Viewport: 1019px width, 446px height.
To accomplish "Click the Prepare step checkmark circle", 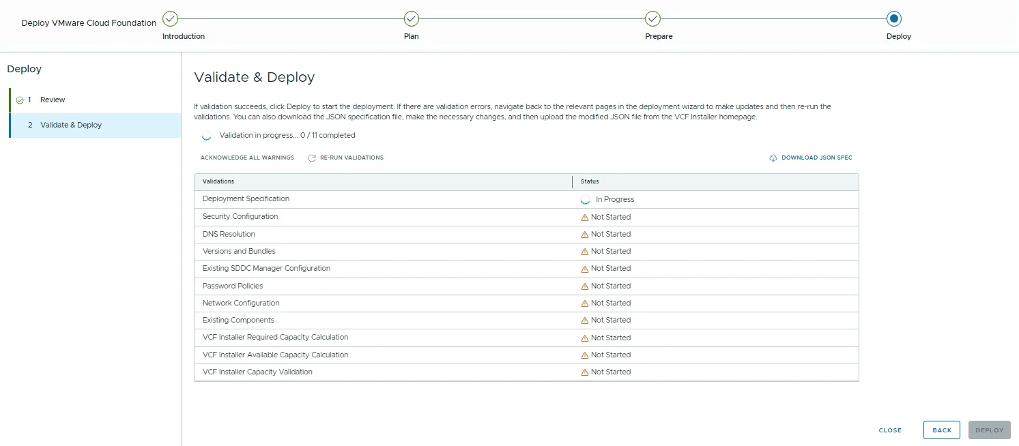I will click(x=652, y=18).
